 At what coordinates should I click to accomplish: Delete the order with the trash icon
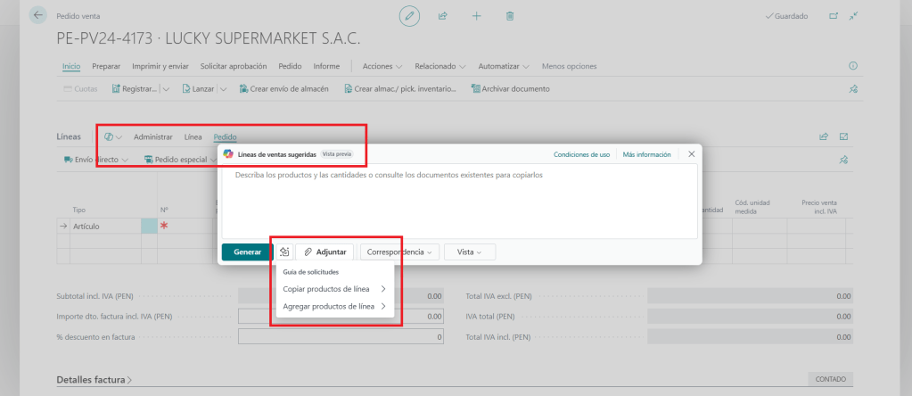point(510,16)
